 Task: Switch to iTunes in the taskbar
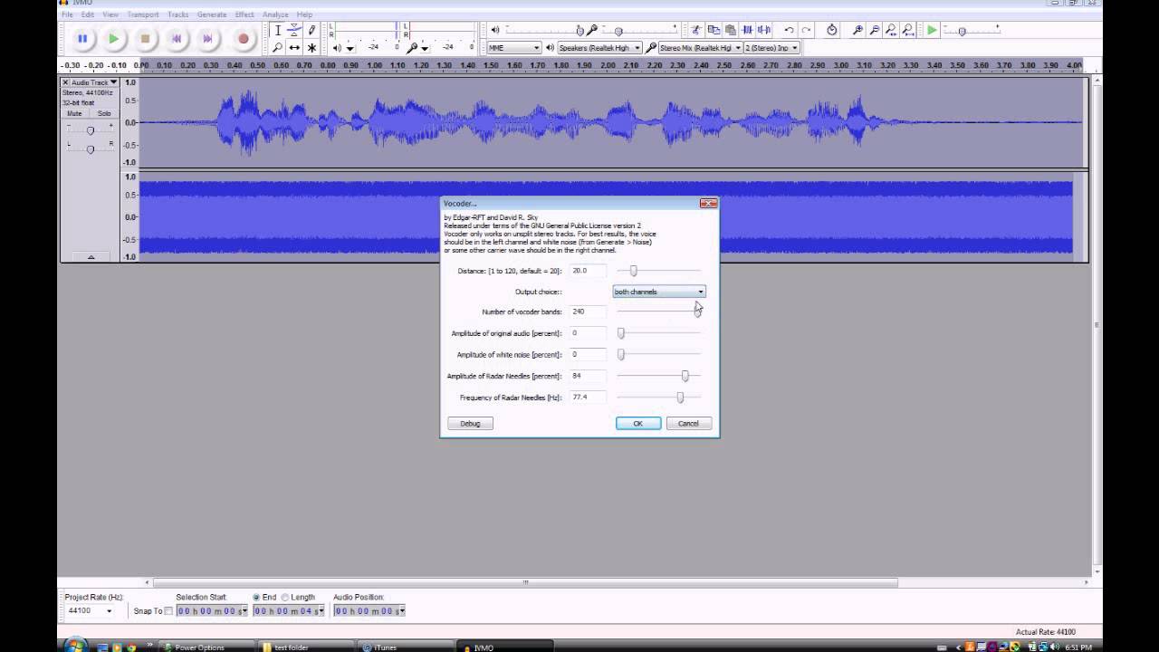pyautogui.click(x=407, y=647)
